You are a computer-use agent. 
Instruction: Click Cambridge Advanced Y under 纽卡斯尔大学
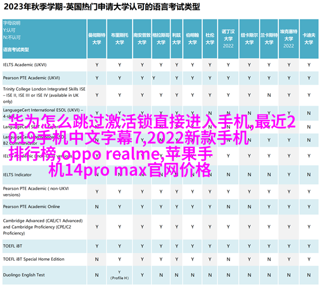pyautogui.click(x=249, y=227)
